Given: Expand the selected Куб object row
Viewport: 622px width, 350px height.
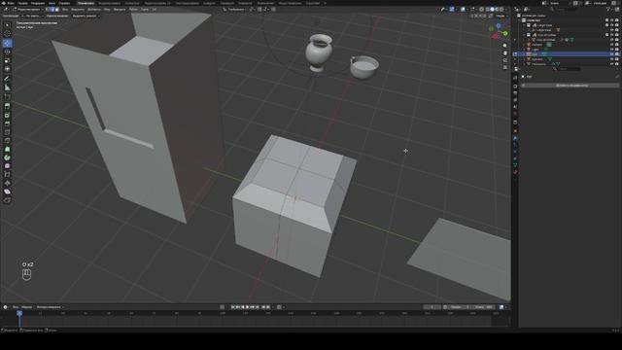Looking at the screenshot, I should 525,54.
